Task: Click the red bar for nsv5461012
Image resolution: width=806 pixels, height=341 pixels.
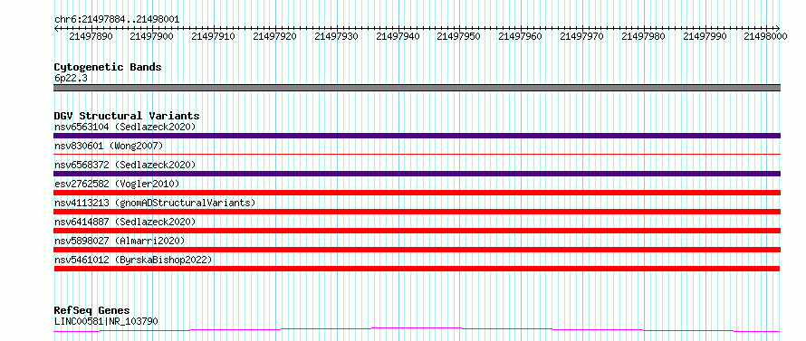Action: 417,269
